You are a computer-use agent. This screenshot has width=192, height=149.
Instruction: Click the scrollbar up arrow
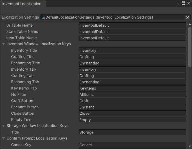point(190,24)
